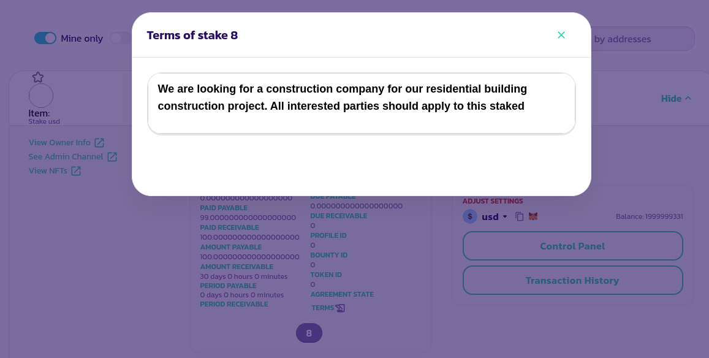Open the View Owner Info link
Image resolution: width=709 pixels, height=358 pixels.
tap(59, 143)
